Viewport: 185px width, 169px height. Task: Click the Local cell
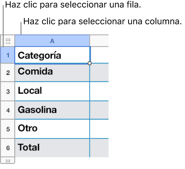tap(52, 91)
